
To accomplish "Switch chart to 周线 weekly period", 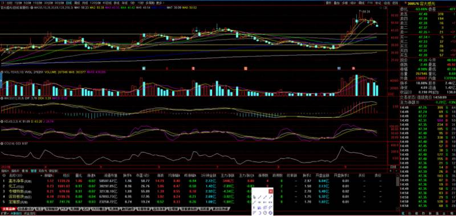I will [77, 3].
